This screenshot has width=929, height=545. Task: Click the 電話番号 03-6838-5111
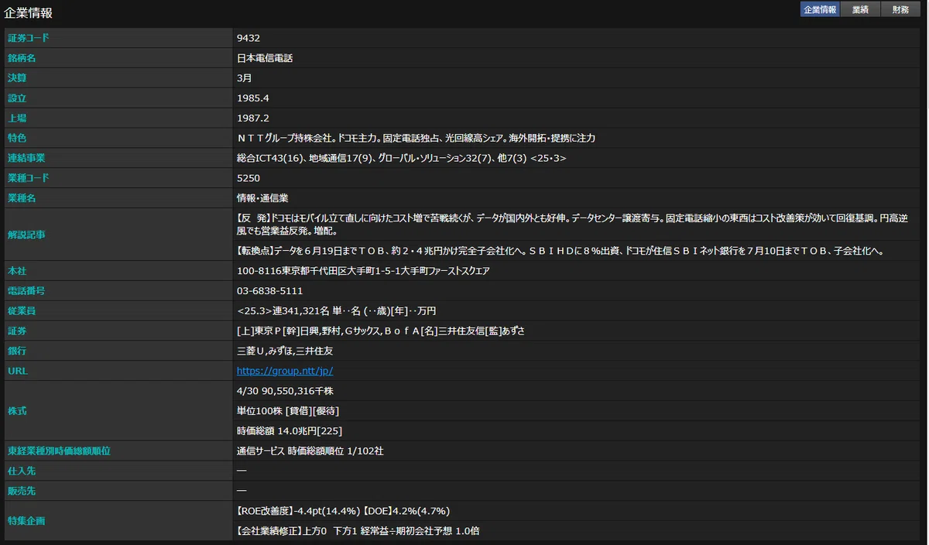(269, 291)
